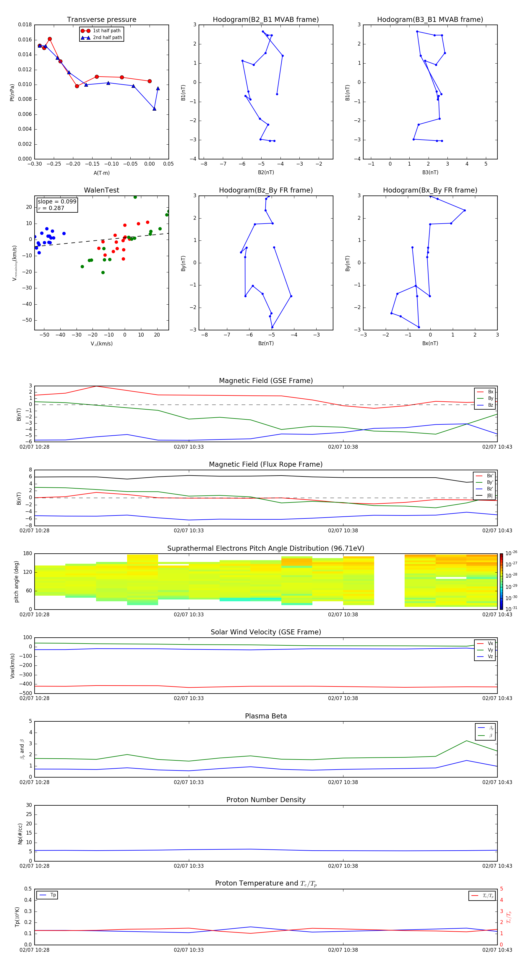Viewport: 532px width, 976px height.
Task: Click the 'Bz(nT)' x-axis label
Action: click(266, 343)
